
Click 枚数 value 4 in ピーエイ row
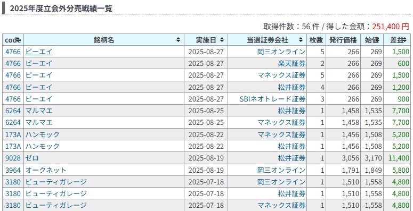click(x=322, y=87)
